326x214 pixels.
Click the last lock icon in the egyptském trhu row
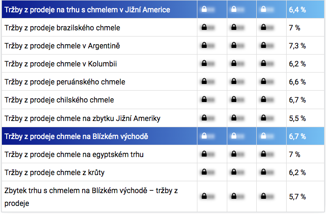[263, 154]
